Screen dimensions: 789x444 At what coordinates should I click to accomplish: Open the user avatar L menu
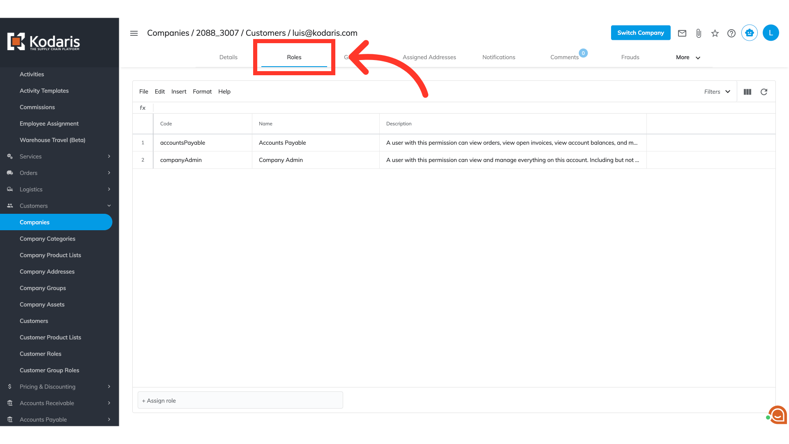pos(771,33)
